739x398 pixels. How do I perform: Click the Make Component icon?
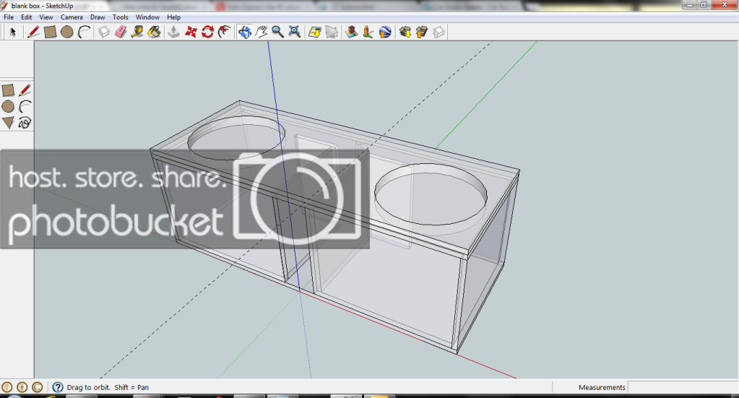104,32
